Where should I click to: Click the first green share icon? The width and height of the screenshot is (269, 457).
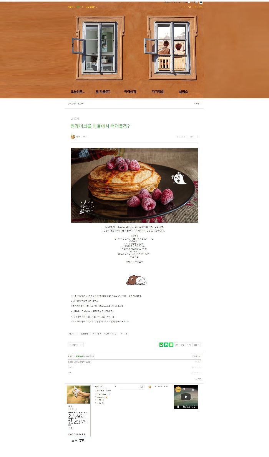click(161, 344)
